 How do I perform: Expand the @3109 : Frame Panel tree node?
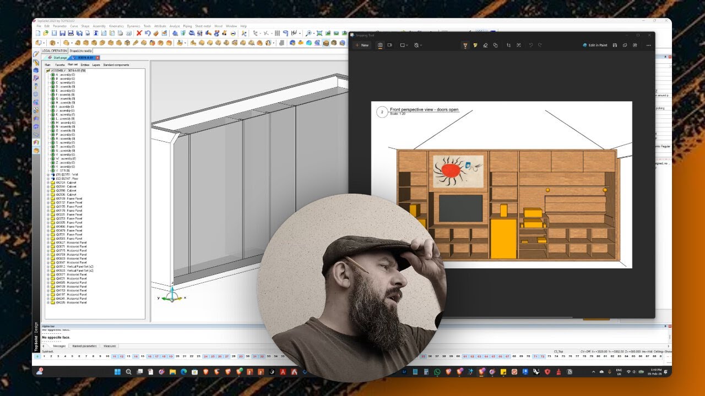(x=48, y=199)
